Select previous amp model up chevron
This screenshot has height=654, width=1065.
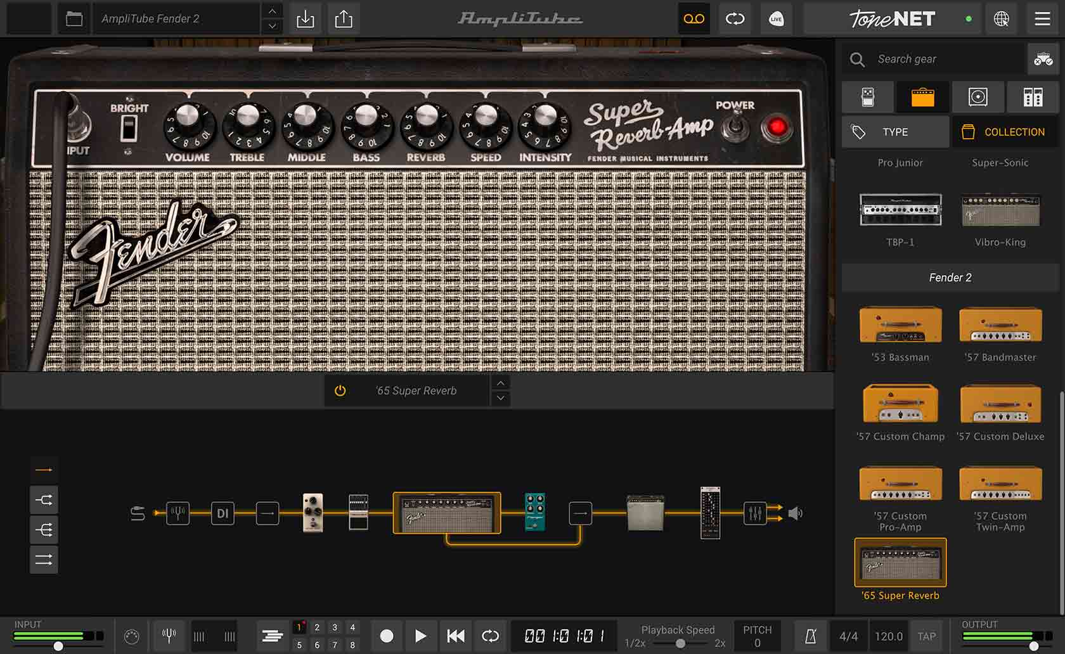501,383
